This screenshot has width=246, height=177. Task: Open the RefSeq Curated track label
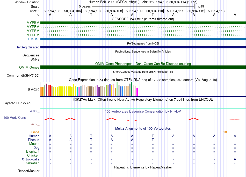pyautogui.click(x=27, y=47)
